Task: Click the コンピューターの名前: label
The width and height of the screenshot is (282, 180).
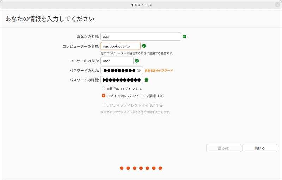Action: pyautogui.click(x=81, y=46)
